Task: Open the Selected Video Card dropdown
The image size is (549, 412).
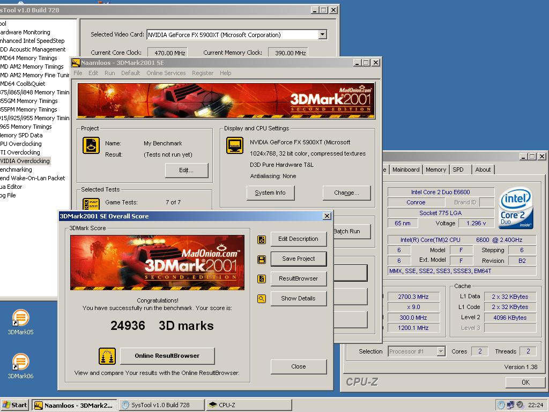Action: pyautogui.click(x=322, y=35)
